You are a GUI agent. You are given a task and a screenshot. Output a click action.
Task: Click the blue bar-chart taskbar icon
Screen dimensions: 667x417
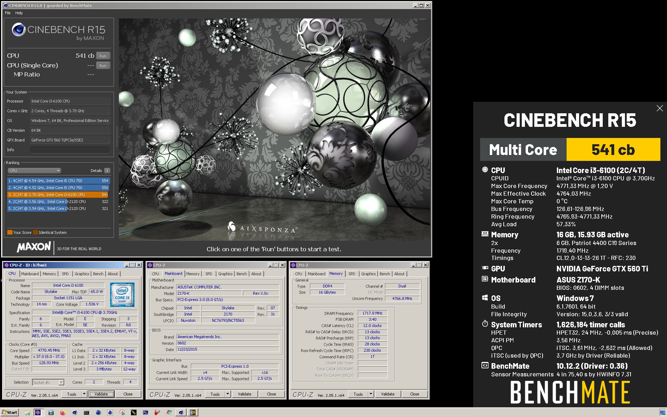(51, 412)
